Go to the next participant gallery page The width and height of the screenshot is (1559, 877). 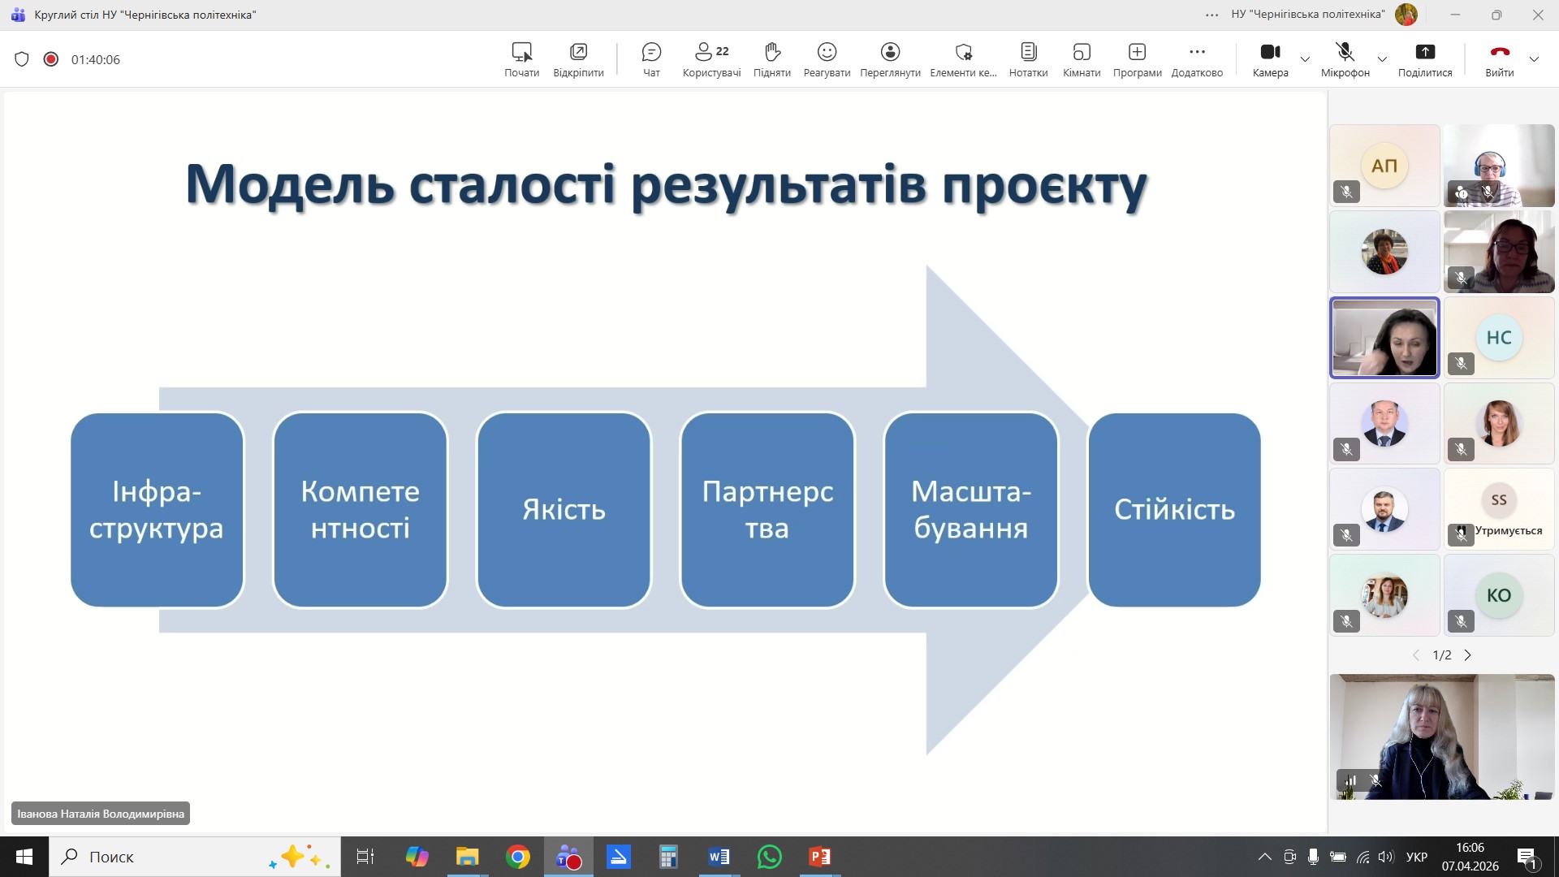click(x=1467, y=655)
